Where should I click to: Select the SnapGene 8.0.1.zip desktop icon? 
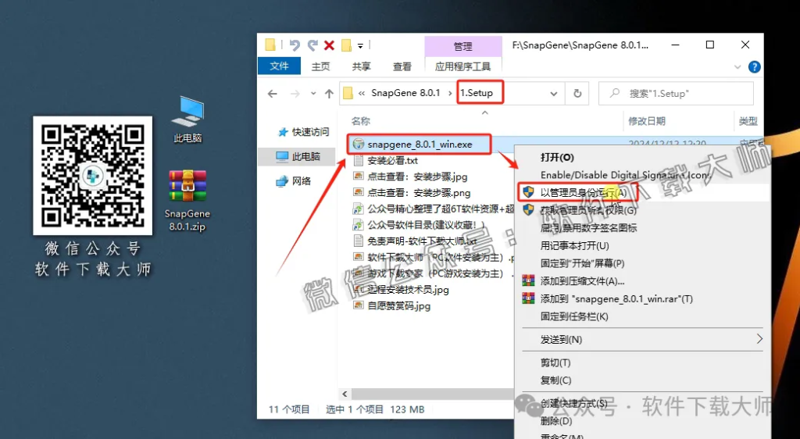click(187, 199)
